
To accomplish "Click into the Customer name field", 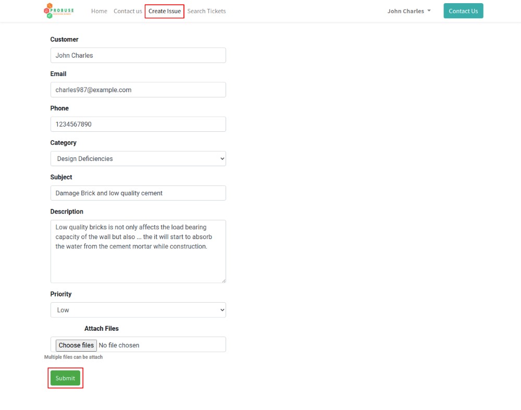I will coord(138,55).
